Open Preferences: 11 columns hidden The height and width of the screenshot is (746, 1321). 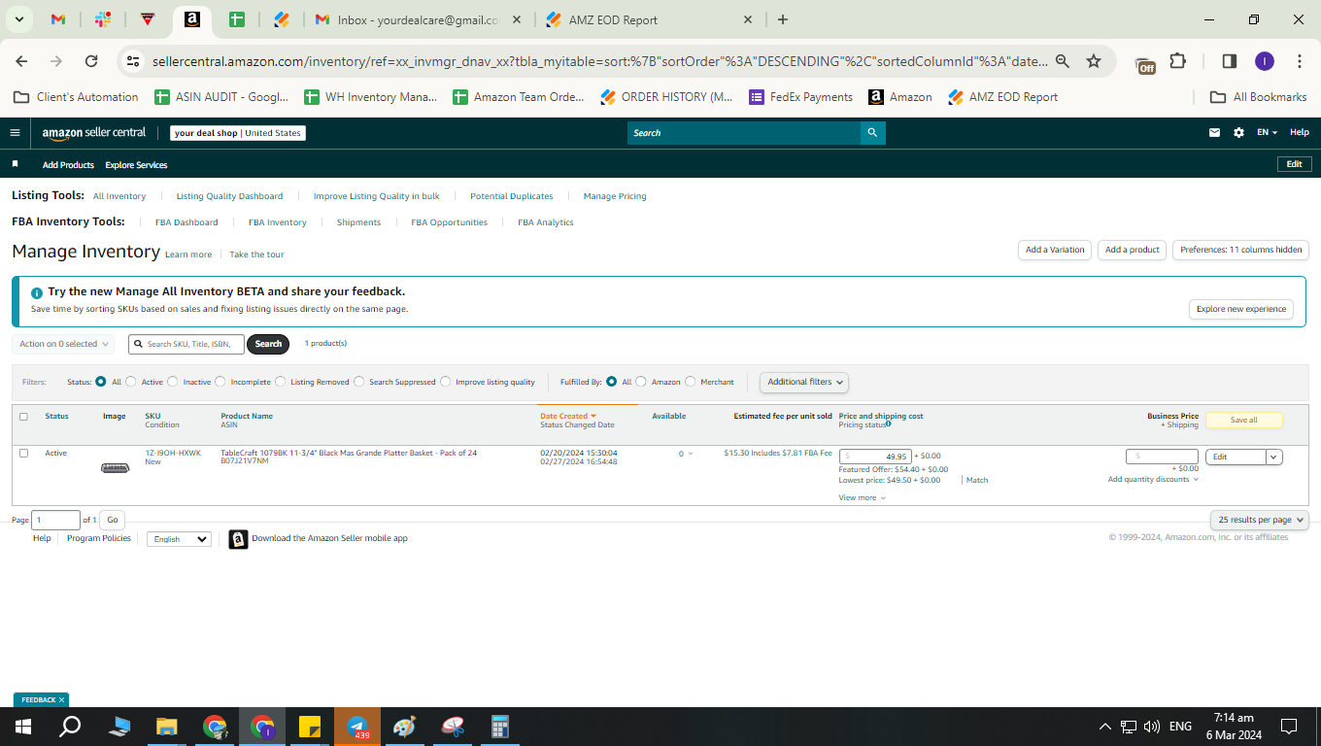point(1241,250)
